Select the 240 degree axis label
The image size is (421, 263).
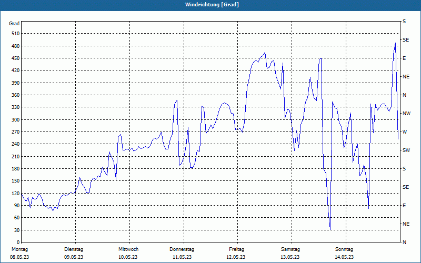pyautogui.click(x=16, y=144)
